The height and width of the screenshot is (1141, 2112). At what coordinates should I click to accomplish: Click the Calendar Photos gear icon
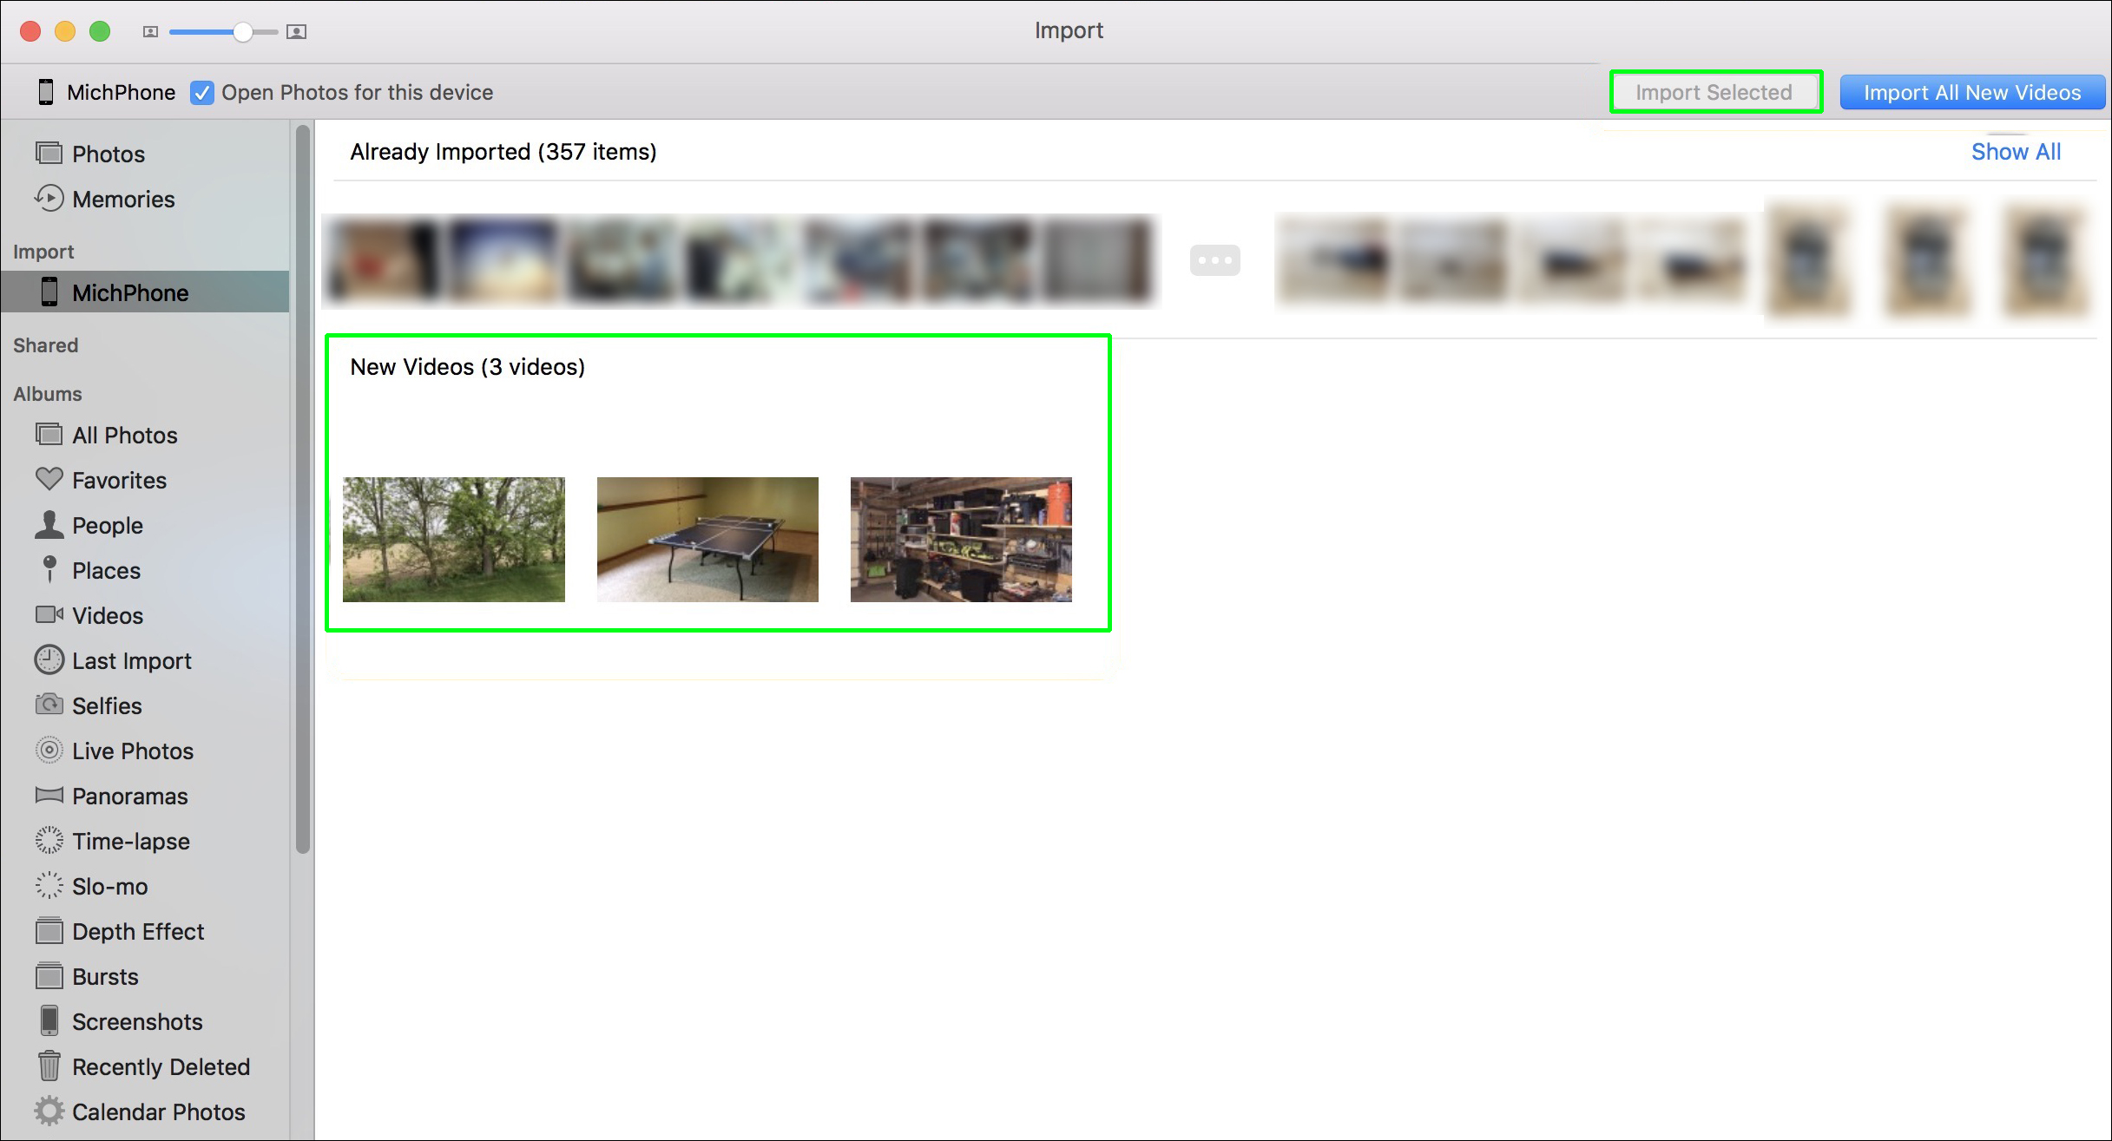(49, 1111)
